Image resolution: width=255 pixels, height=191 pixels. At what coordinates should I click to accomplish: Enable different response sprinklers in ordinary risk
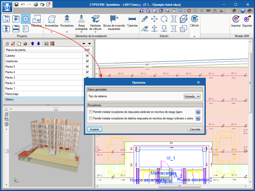click(x=91, y=118)
